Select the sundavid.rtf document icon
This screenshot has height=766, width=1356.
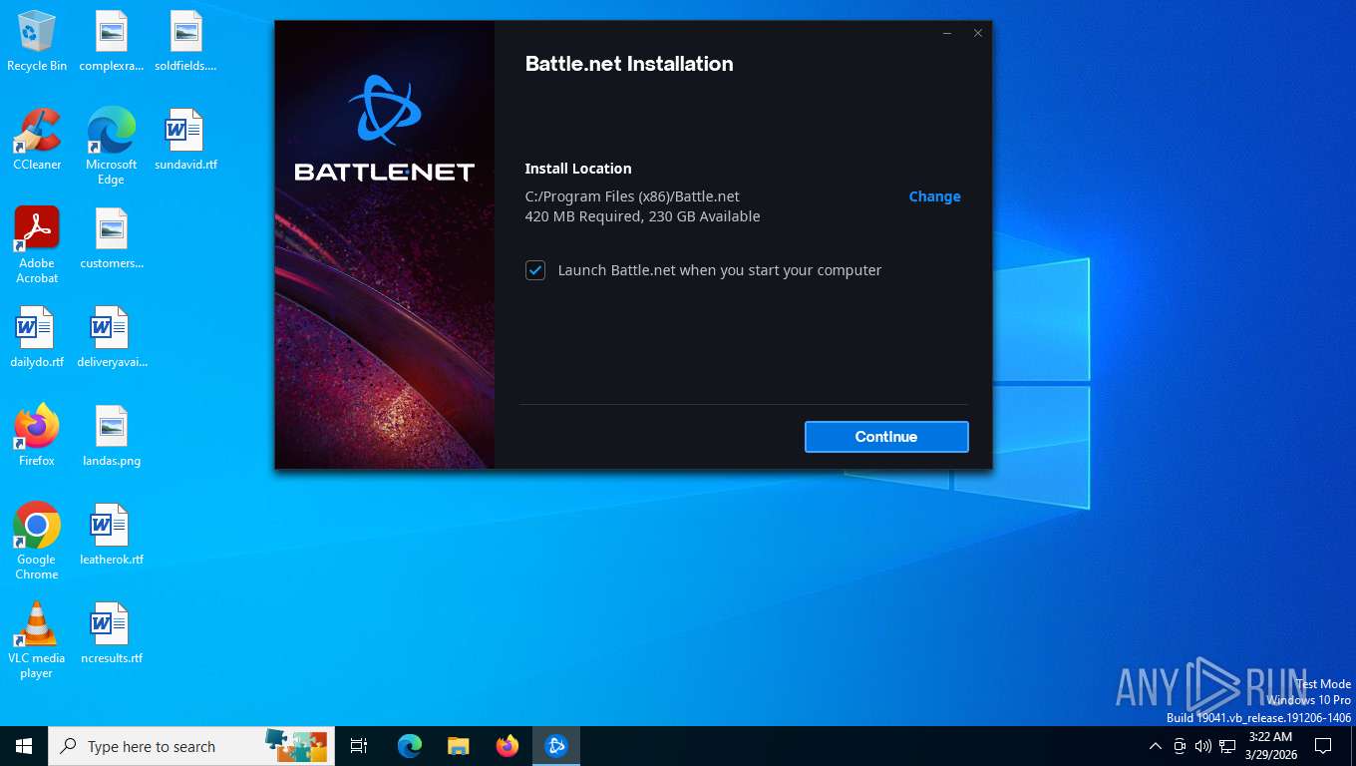pos(185,140)
